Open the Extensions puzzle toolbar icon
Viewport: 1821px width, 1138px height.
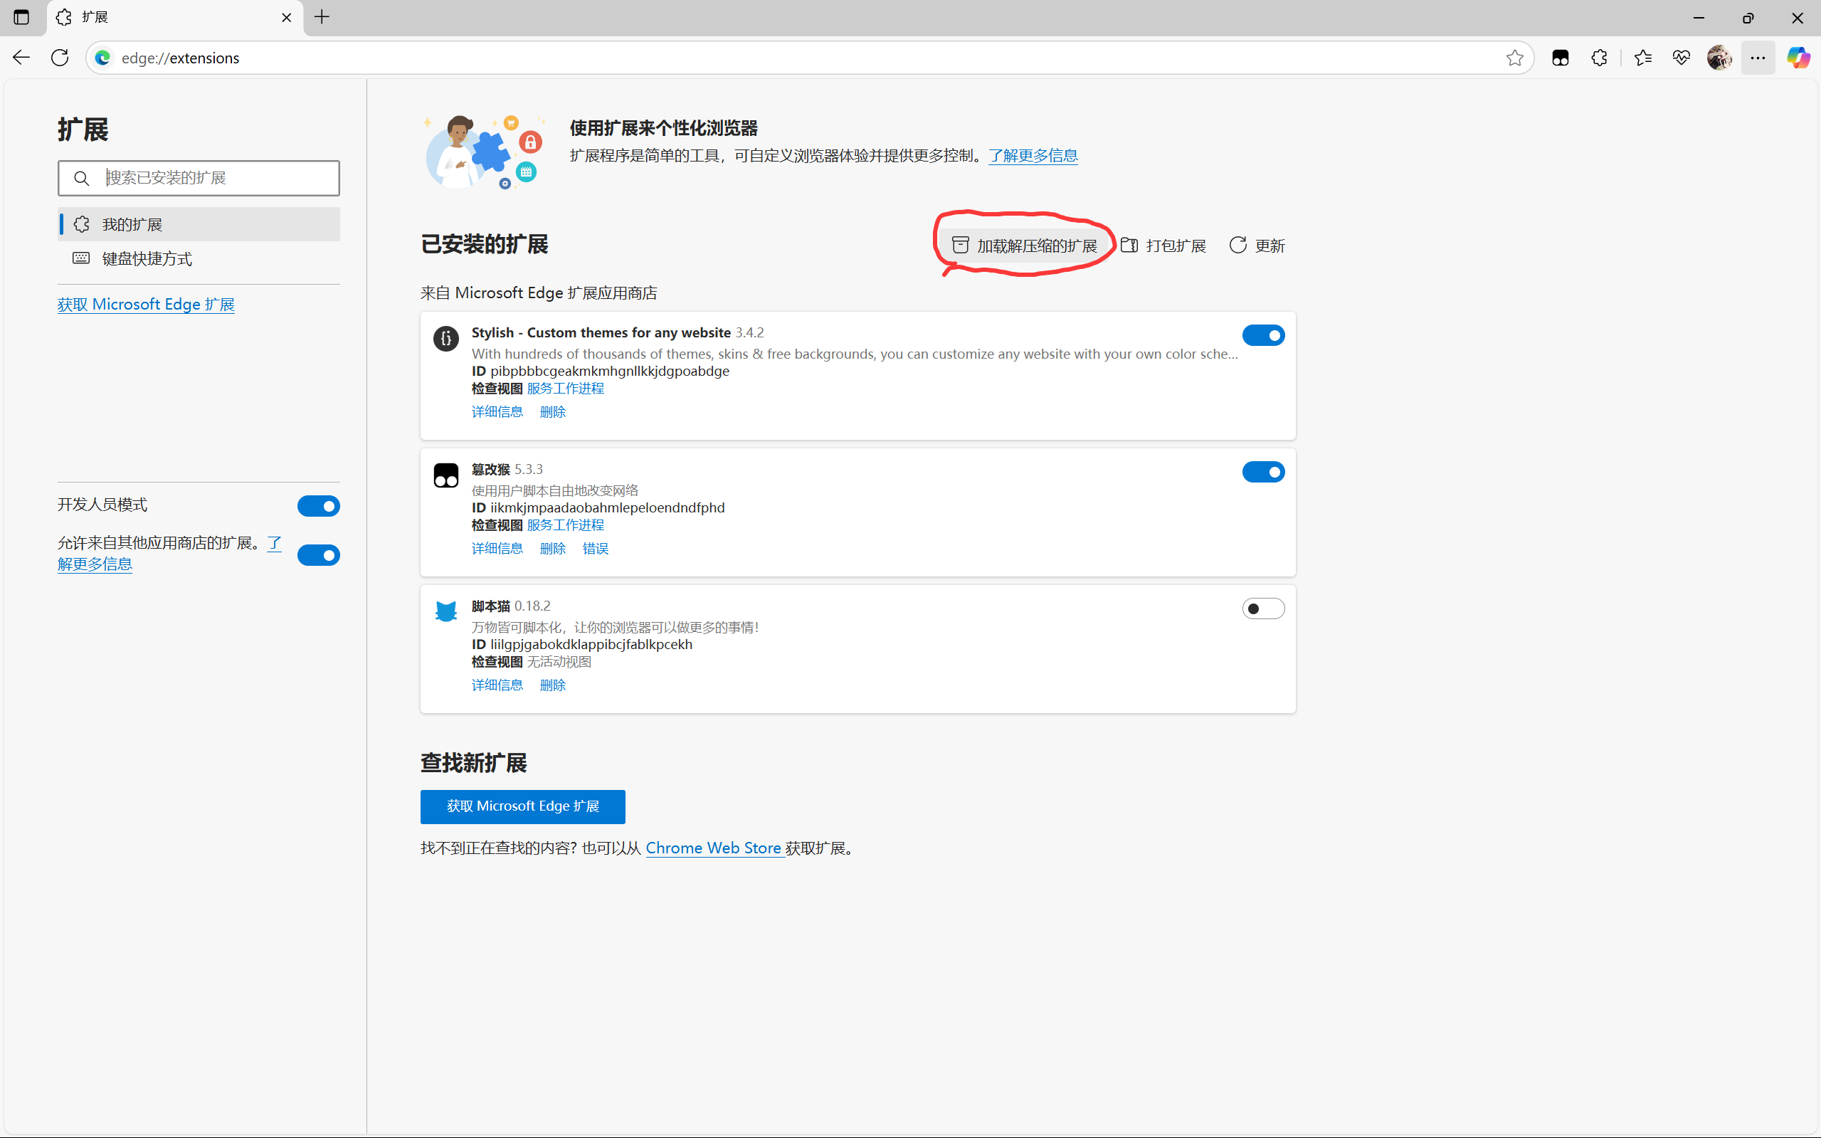point(1599,58)
